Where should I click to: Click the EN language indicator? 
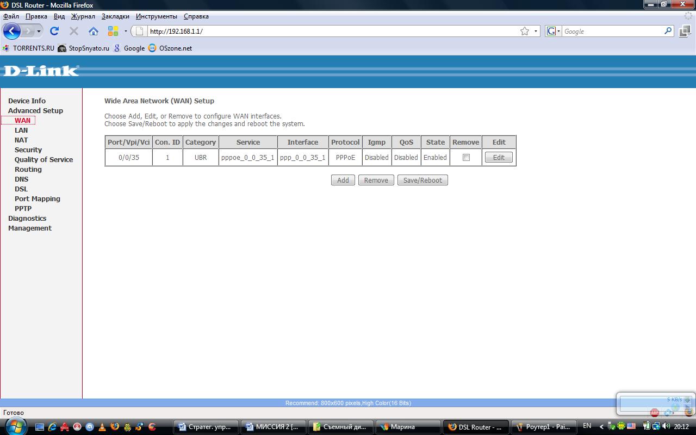coord(587,426)
